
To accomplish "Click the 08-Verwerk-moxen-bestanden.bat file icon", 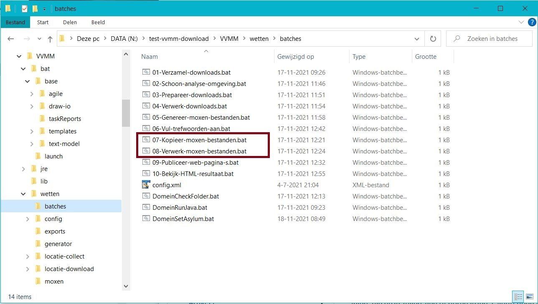I will [146, 151].
